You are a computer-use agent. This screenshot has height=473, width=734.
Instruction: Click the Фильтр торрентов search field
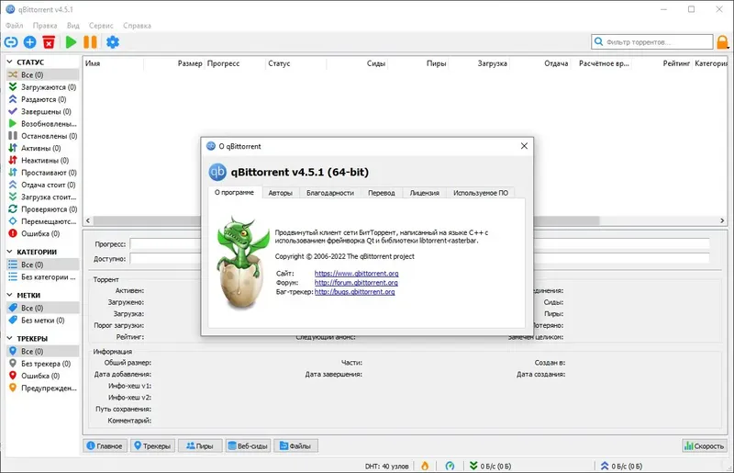coord(652,41)
